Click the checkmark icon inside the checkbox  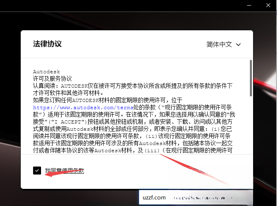coord(37,171)
